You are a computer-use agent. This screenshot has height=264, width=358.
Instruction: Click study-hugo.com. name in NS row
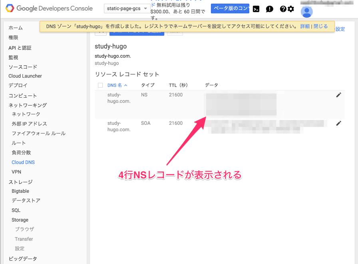(x=119, y=98)
